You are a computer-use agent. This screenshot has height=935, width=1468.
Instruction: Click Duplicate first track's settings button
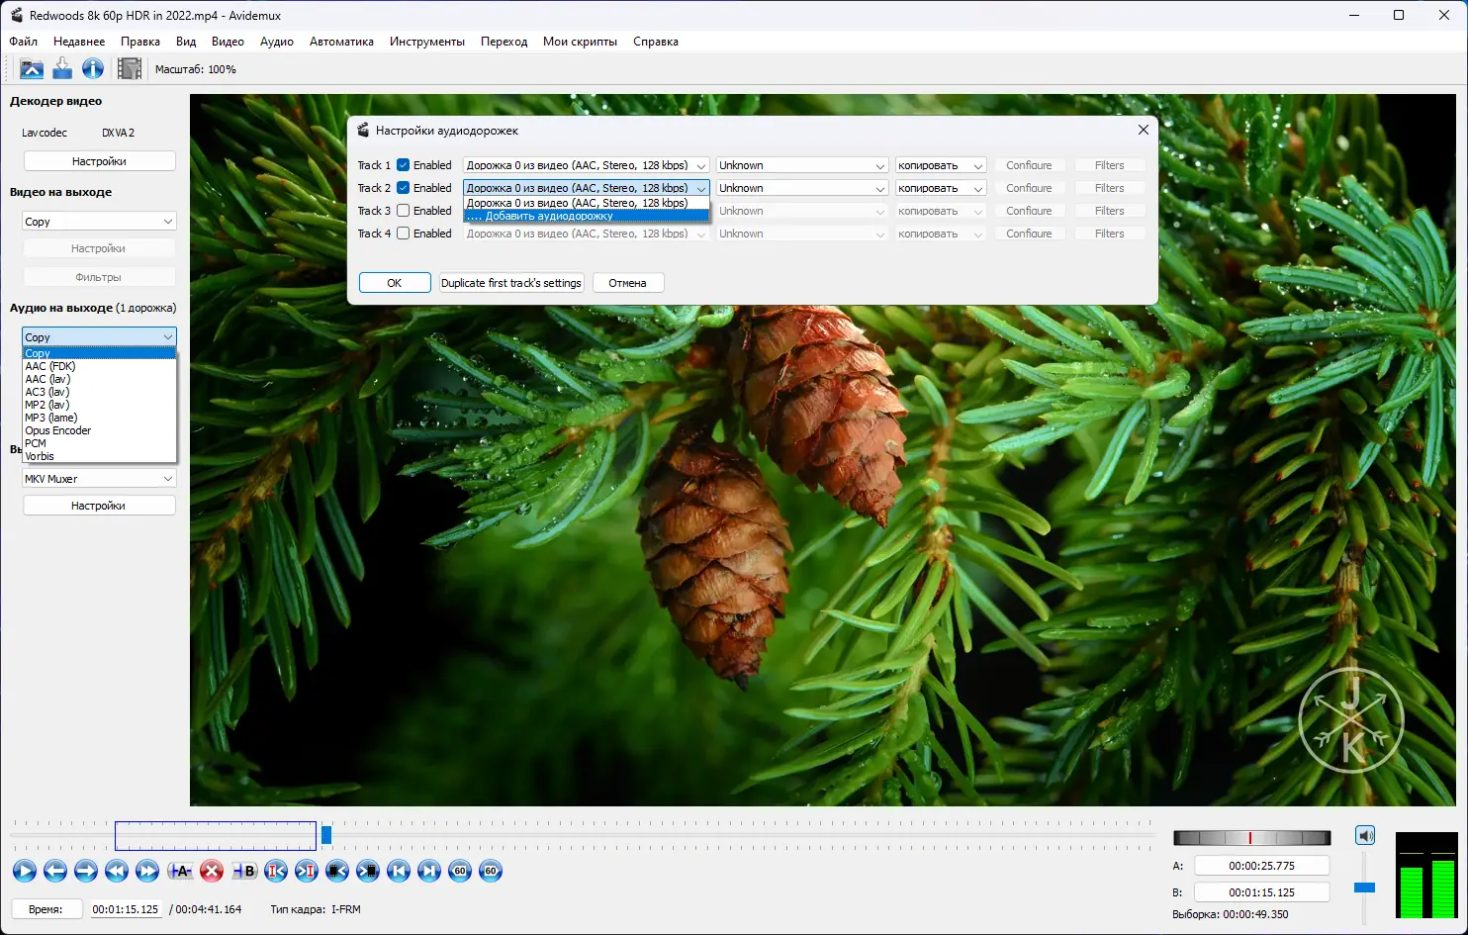tap(510, 283)
